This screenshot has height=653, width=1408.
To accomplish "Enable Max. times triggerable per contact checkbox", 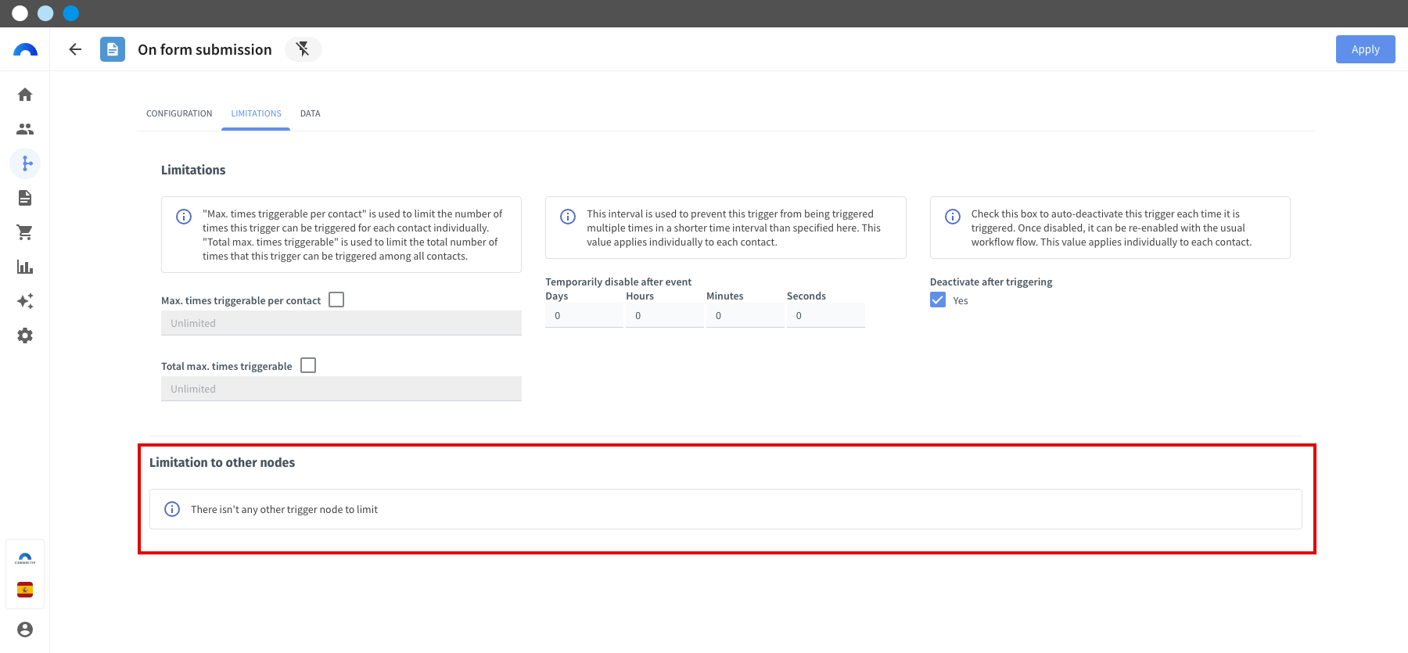I will point(336,300).
